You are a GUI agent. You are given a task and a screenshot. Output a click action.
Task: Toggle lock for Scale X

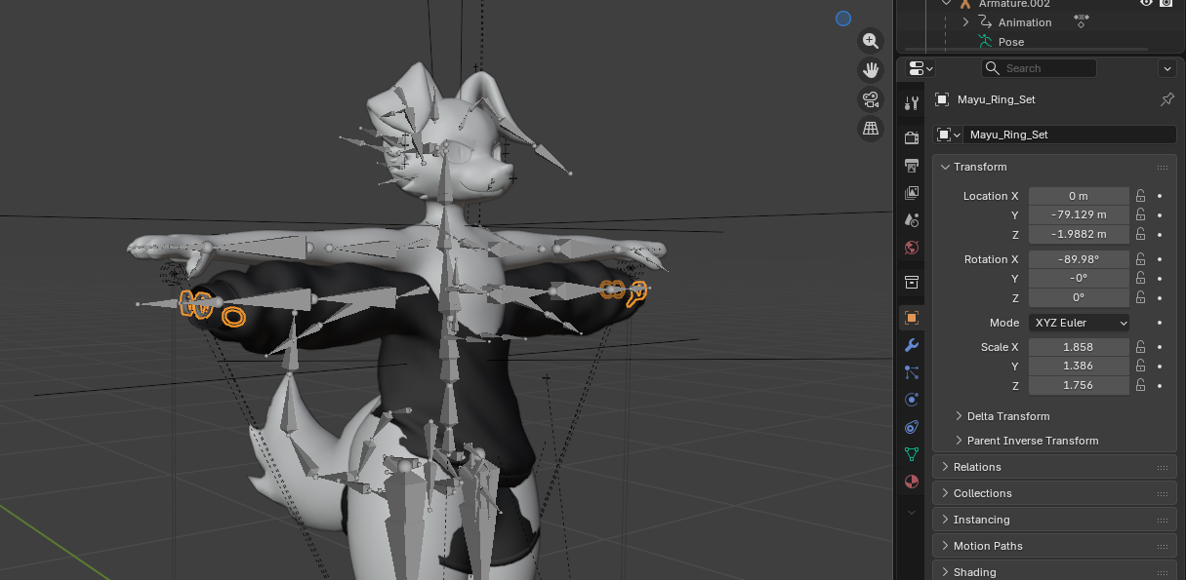point(1140,347)
